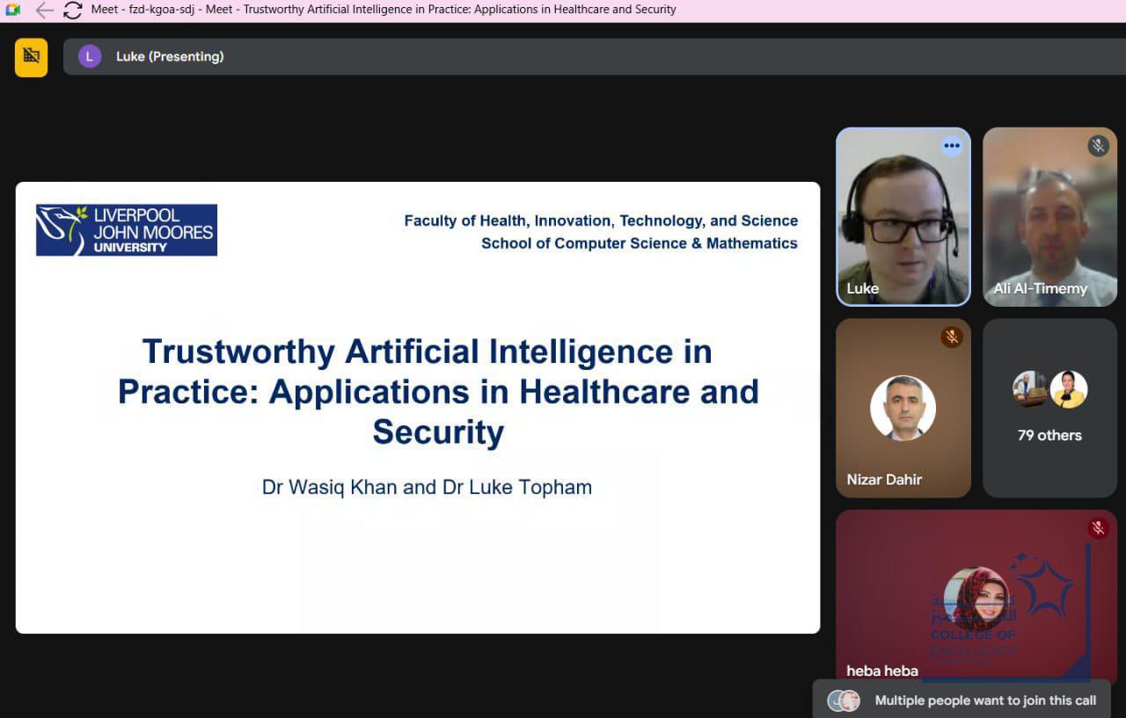Select the Luke (Presenting) label
1126x718 pixels.
click(170, 56)
